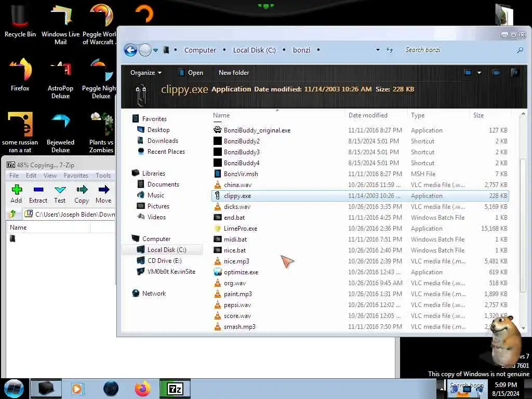Select the LimePro.exe file icon
The image size is (532, 399).
point(218,229)
